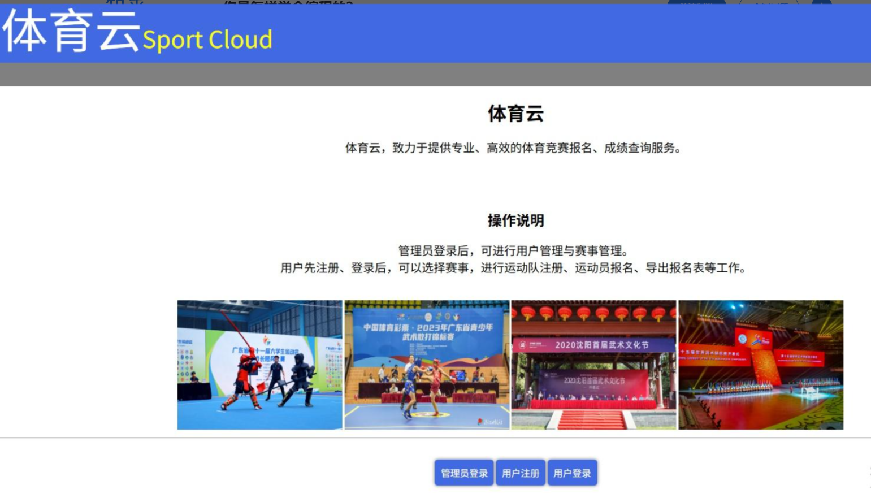
Task: Open the 用户注册 registration button
Action: (x=520, y=473)
